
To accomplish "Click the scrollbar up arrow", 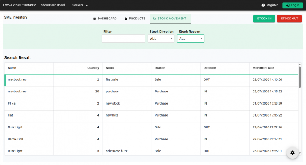I will [x=300, y=64].
